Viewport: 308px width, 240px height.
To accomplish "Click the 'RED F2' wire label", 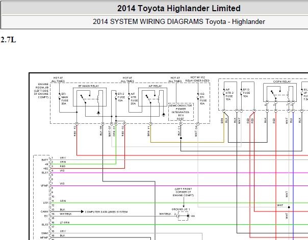I will 75,131.
